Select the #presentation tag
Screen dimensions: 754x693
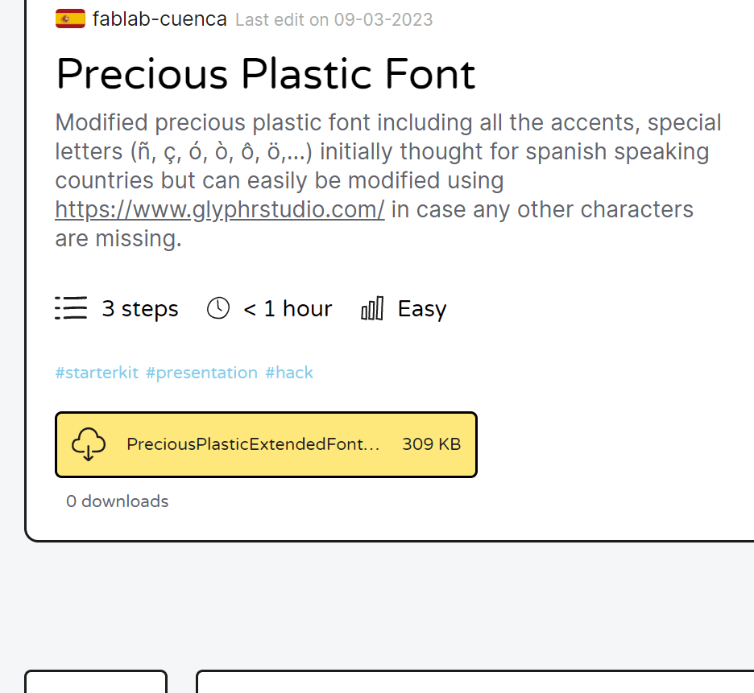point(201,373)
